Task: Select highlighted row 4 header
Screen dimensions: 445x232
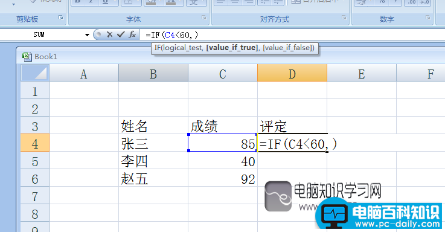Action: click(x=35, y=143)
